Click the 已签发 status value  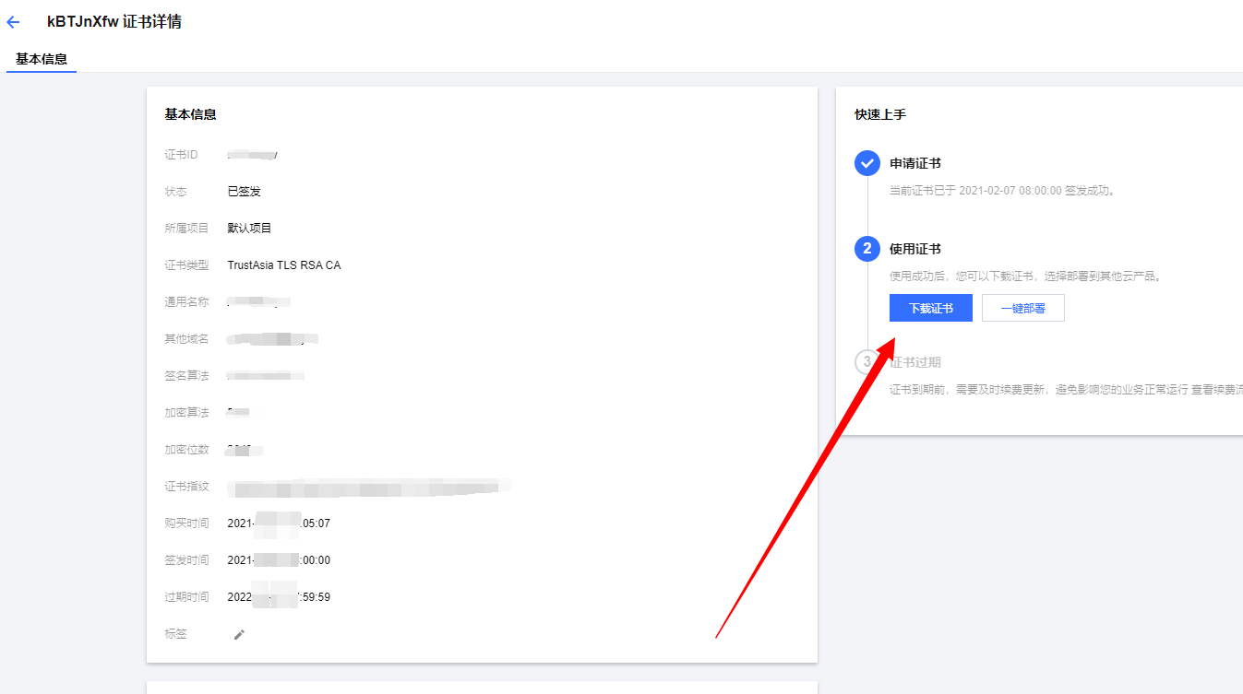pos(244,192)
